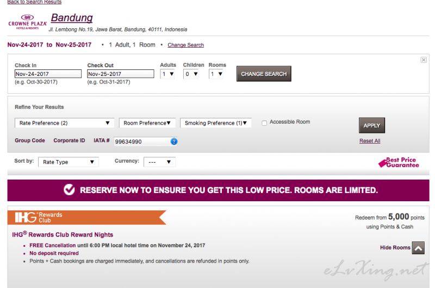The image size is (435, 288).
Task: Click the IHG Rewards Club banner
Action: (x=86, y=217)
